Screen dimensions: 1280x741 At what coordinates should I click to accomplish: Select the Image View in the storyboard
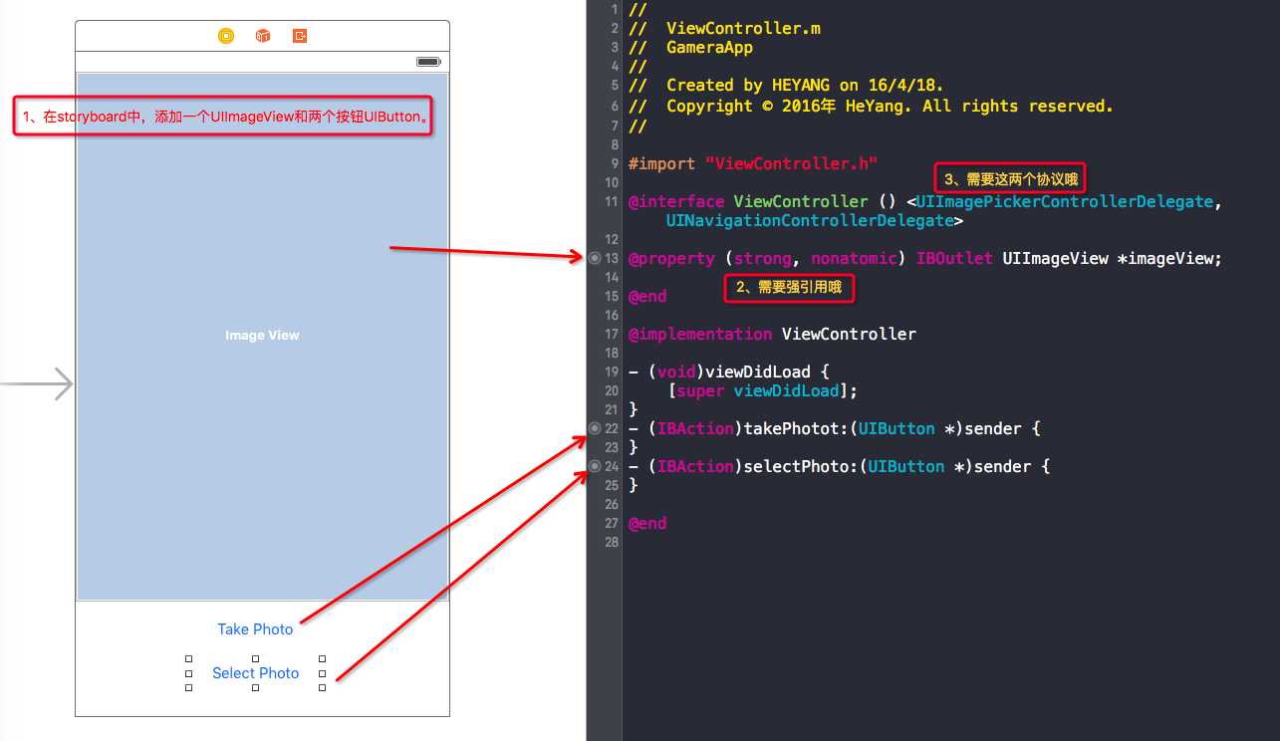[x=262, y=336]
